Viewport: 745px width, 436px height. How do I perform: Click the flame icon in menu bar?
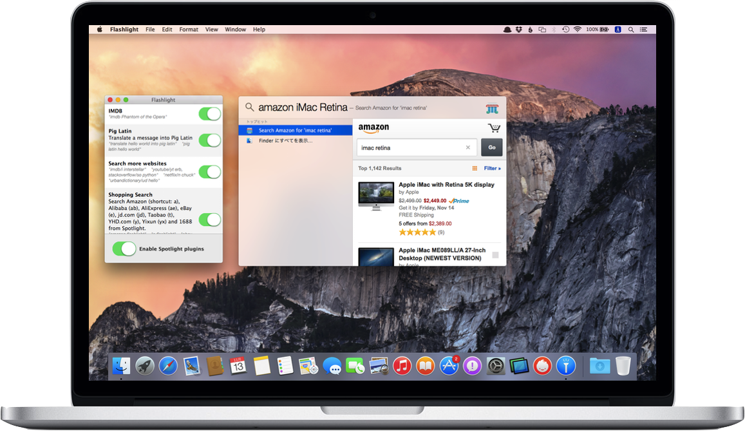pos(530,30)
